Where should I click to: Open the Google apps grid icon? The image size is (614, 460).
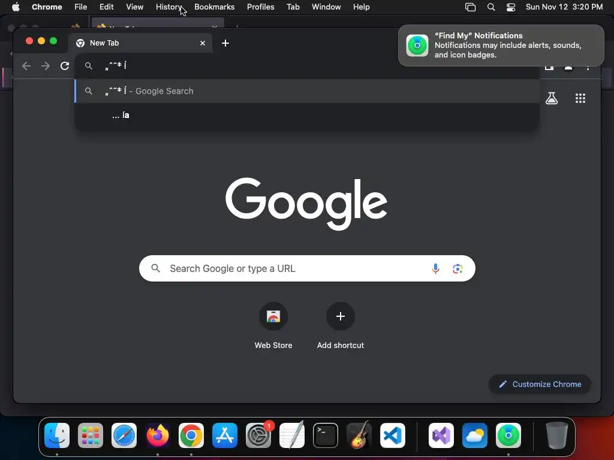[x=580, y=99]
